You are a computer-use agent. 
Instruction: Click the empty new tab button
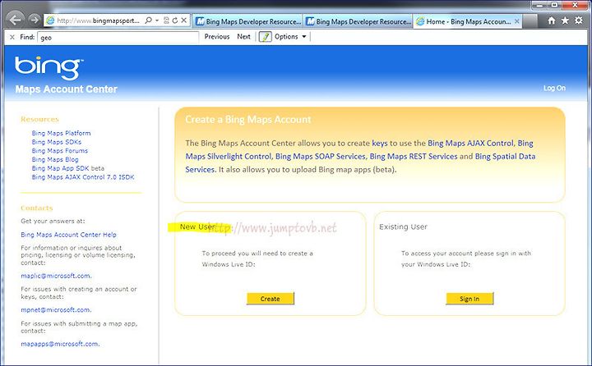[530, 22]
